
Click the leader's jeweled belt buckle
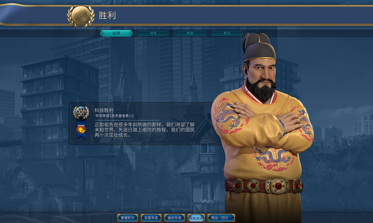278,186
